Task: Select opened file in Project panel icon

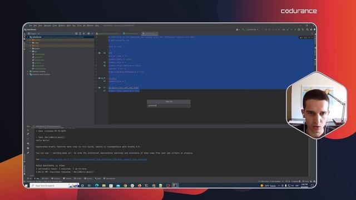Action: click(76, 33)
